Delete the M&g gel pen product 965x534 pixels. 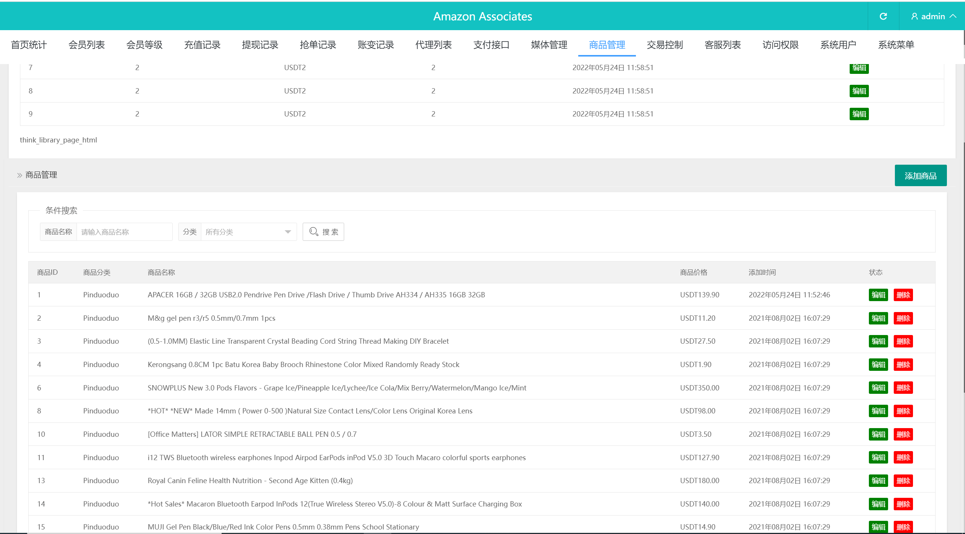click(903, 318)
